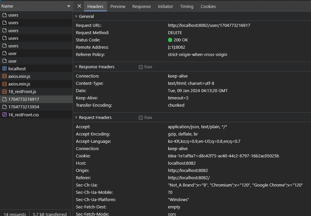Screen dimensions: 311x216
Task: Click the Sec-Ch-Ua-Platform "Windows" value
Action: [178, 199]
